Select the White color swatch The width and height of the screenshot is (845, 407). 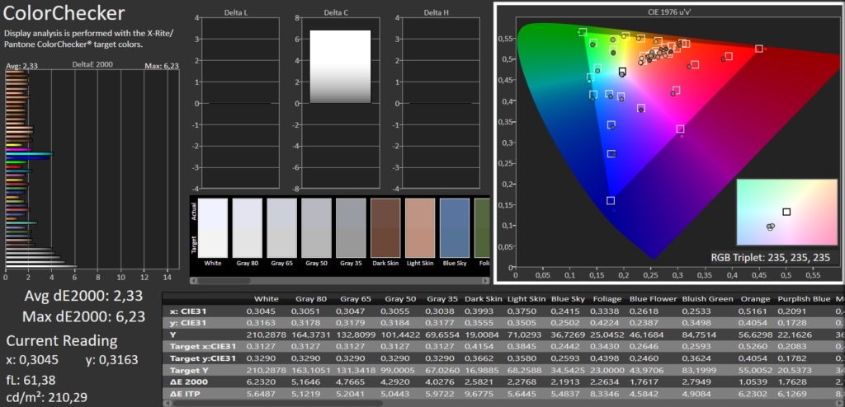[213, 229]
